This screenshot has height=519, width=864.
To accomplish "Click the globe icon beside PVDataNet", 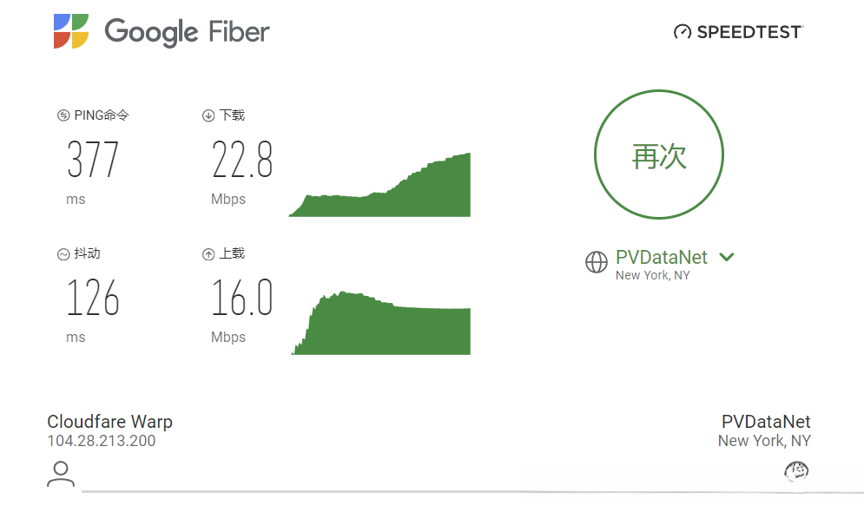I will point(597,262).
